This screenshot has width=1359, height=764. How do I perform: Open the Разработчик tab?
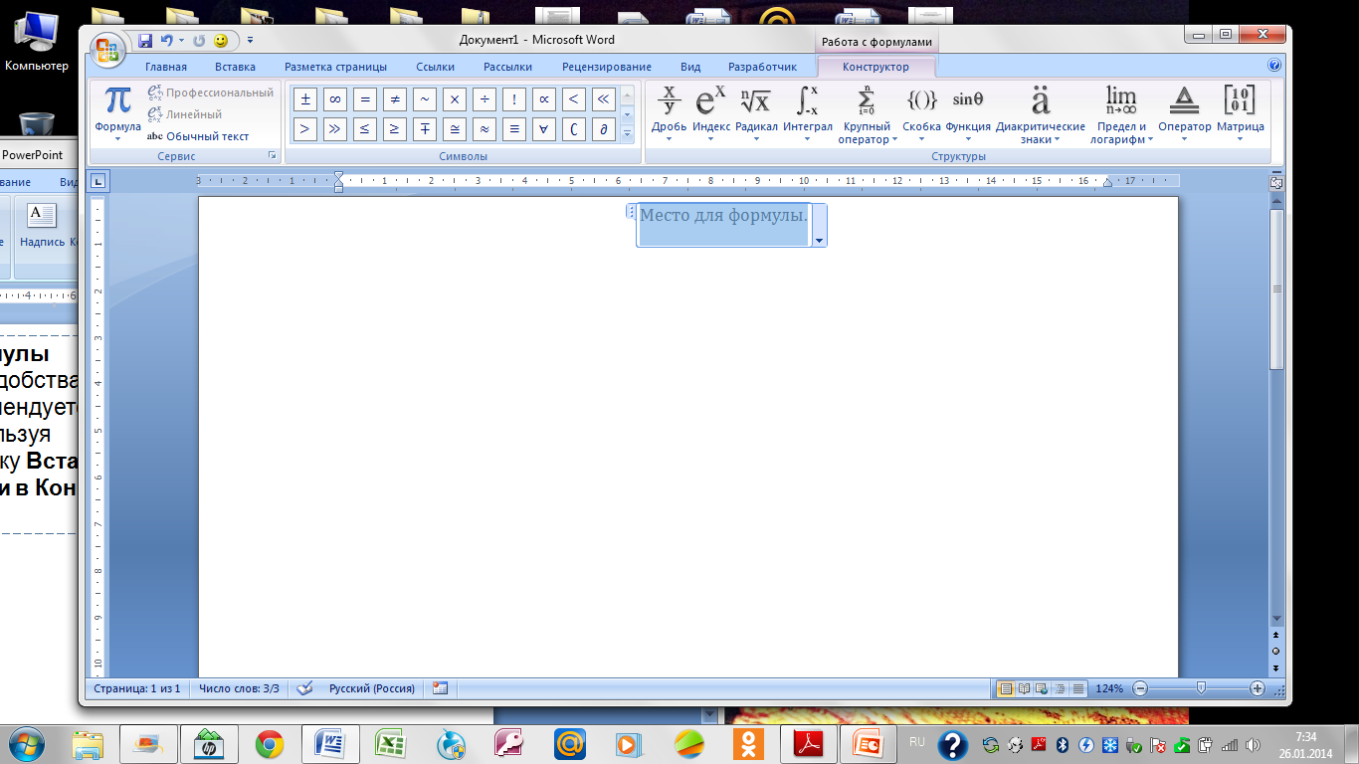[x=762, y=67]
